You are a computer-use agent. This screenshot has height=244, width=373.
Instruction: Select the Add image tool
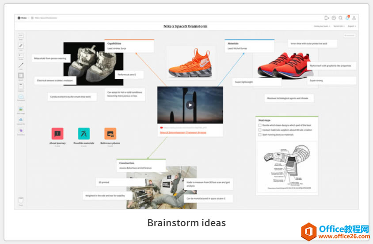tap(21, 110)
